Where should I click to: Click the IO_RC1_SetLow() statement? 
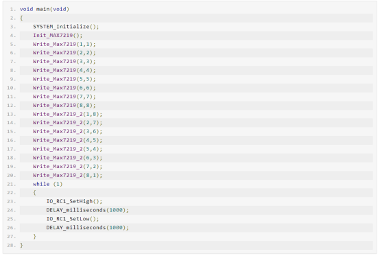tap(73, 219)
